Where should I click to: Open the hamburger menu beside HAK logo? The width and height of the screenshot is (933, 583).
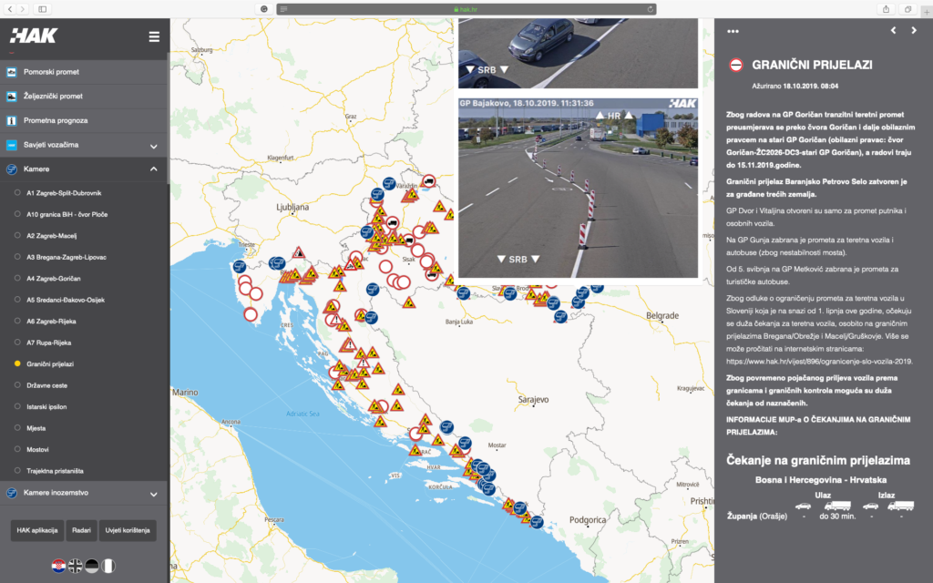coord(154,36)
